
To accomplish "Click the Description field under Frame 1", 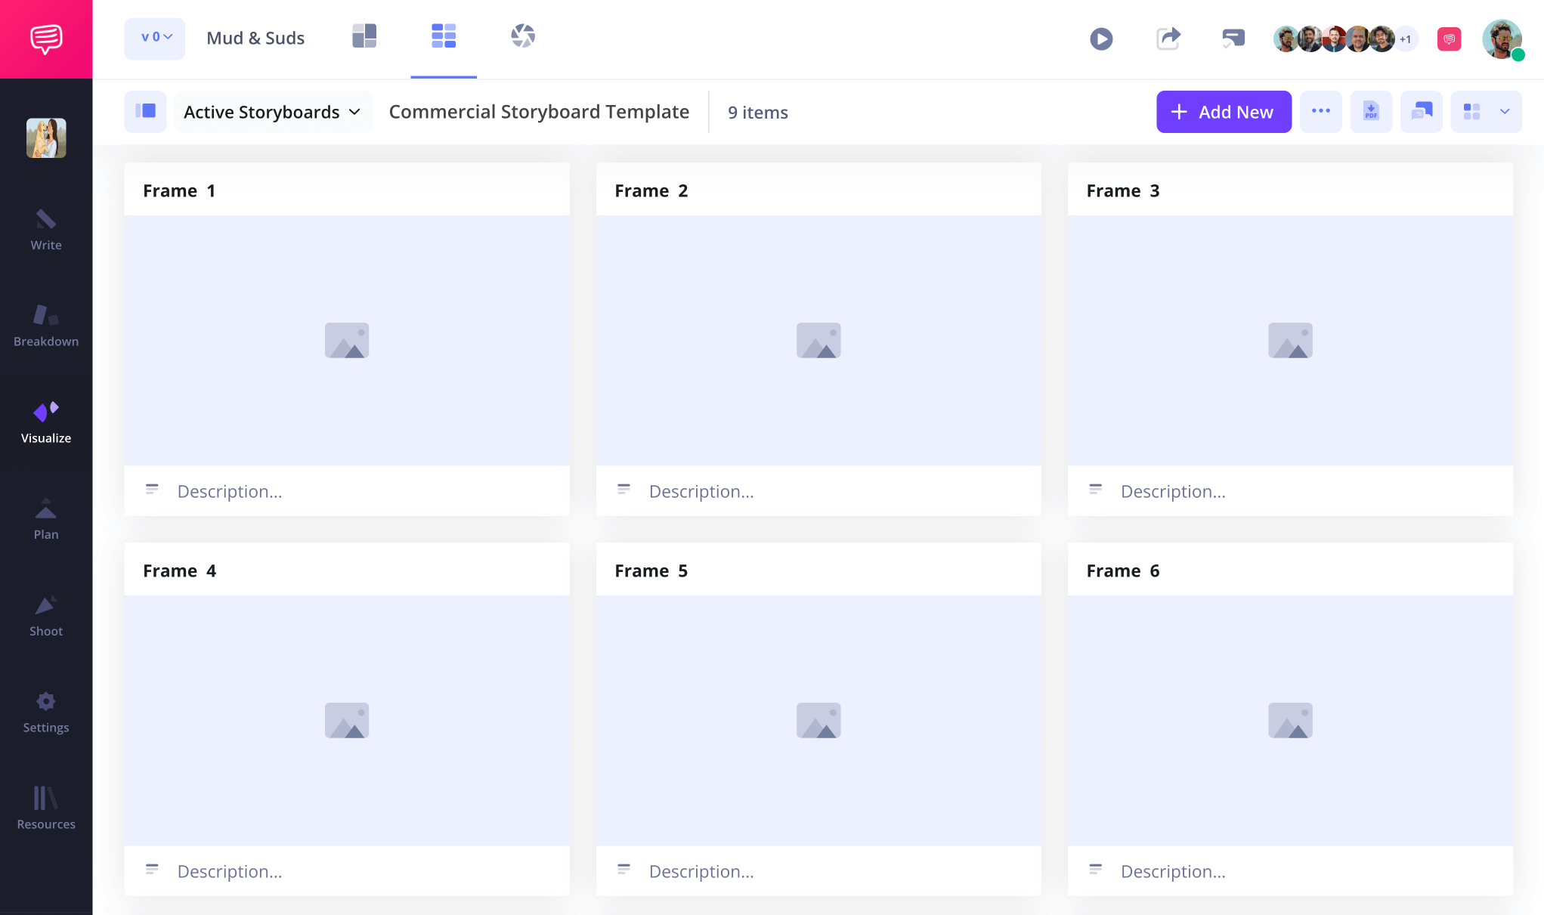I will 230,491.
